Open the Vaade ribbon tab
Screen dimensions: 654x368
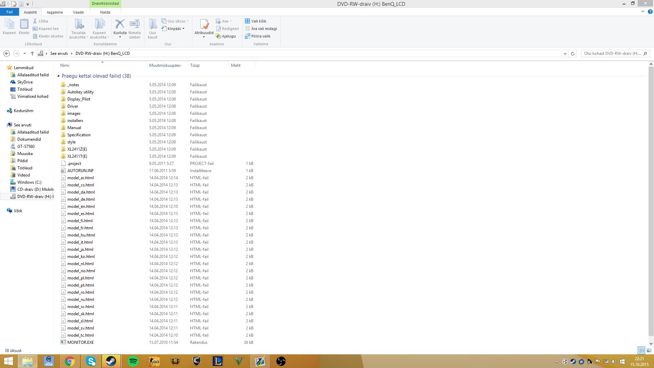click(78, 12)
